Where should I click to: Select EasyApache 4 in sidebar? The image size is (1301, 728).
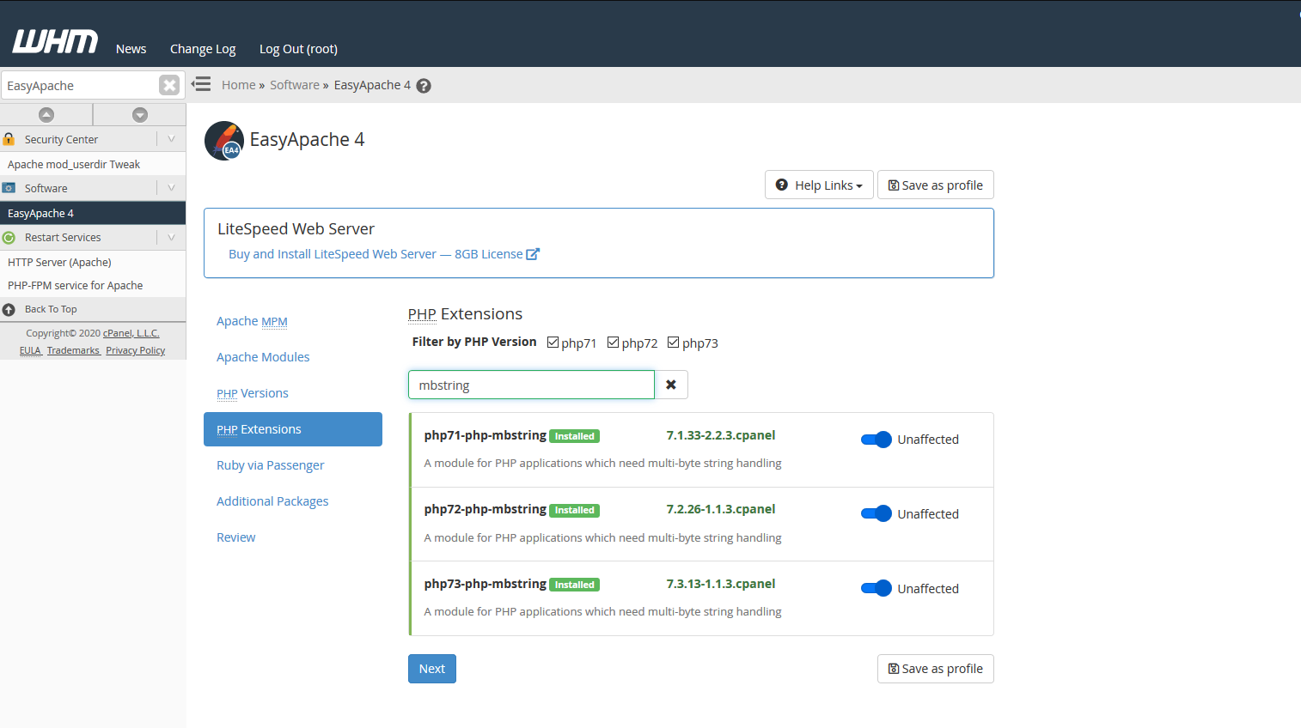coord(93,213)
